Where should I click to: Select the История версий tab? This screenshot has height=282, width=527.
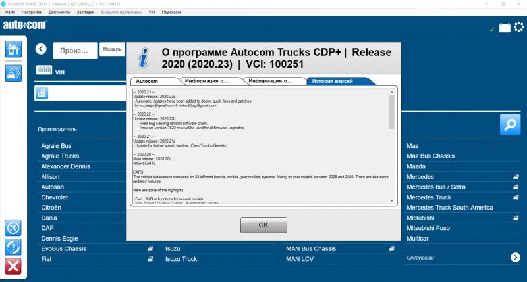point(339,81)
